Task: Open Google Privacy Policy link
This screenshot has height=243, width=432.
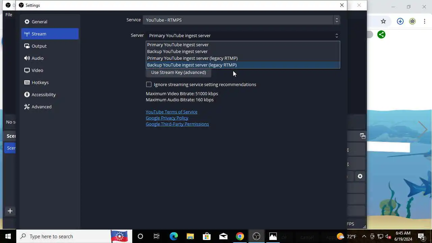Action: [167, 118]
